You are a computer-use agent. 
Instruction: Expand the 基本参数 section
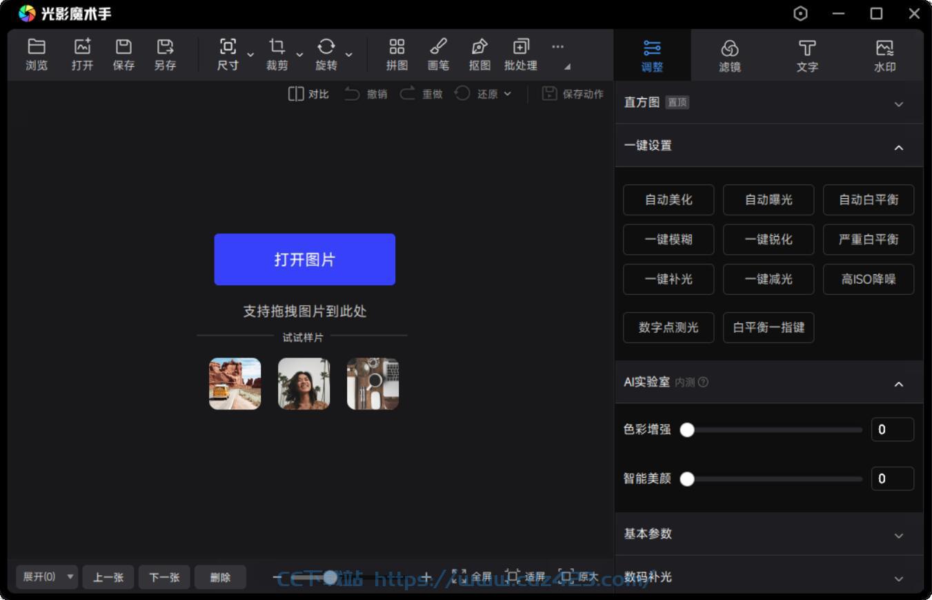pos(898,536)
